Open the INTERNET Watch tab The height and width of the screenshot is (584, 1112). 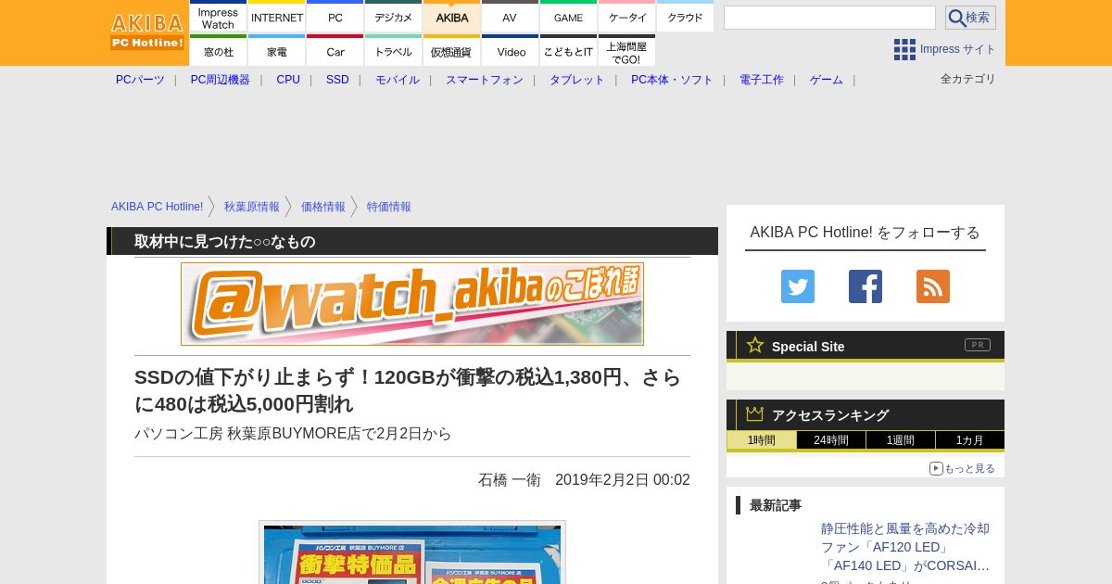pyautogui.click(x=277, y=17)
